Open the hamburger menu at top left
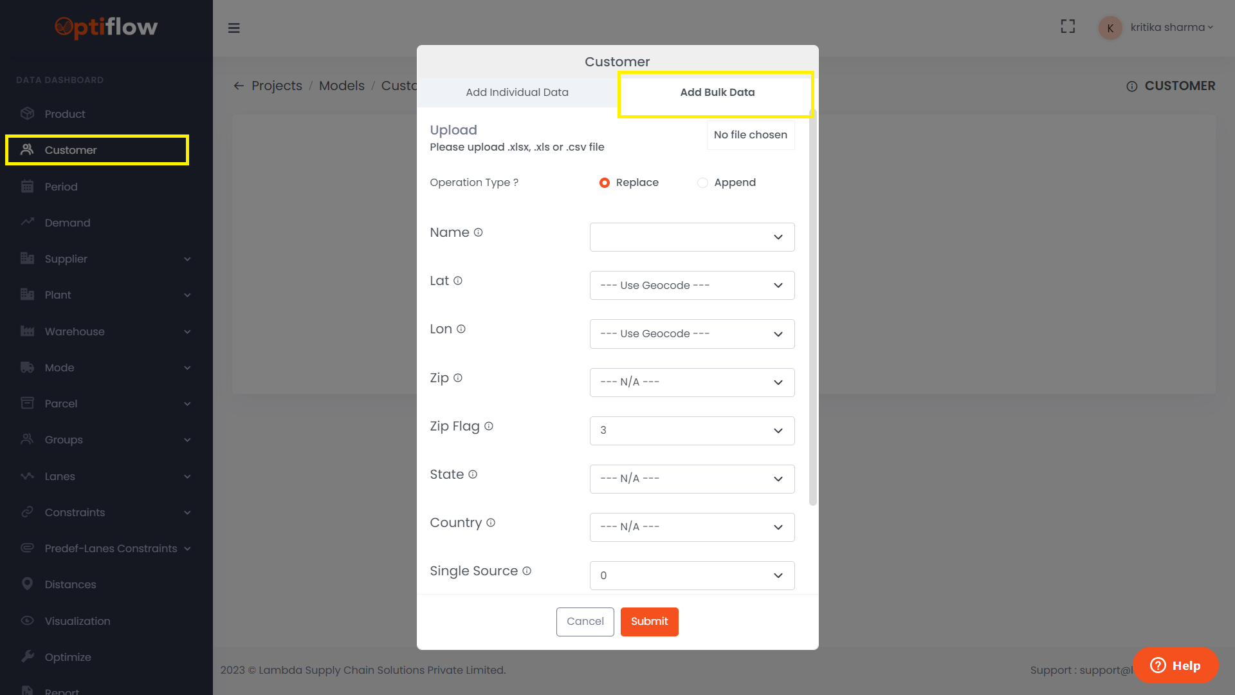 click(x=234, y=28)
